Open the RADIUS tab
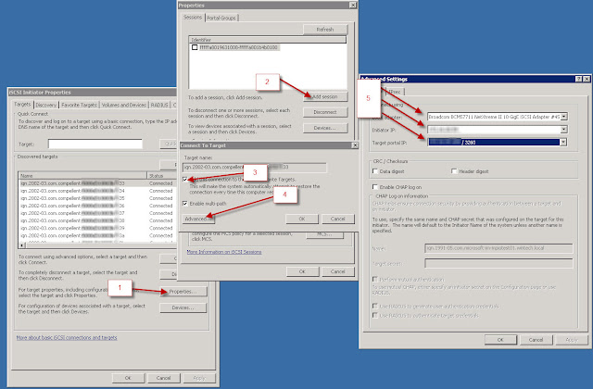The width and height of the screenshot is (593, 389). click(x=159, y=105)
